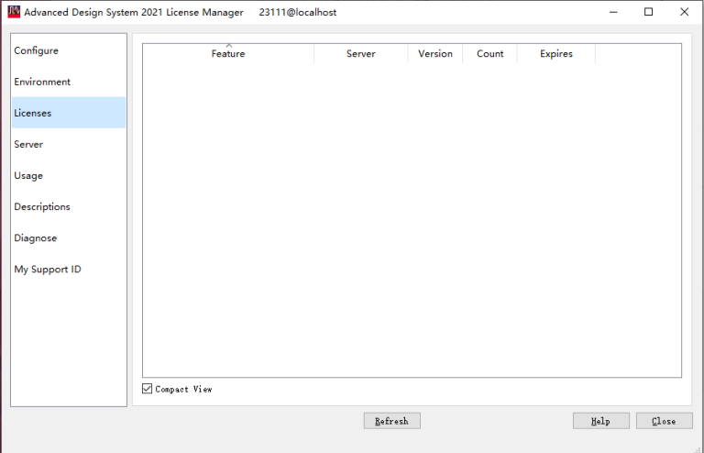
Task: Sort licenses by Version column
Action: point(435,54)
